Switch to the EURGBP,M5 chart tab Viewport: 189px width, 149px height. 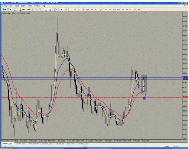60,144
